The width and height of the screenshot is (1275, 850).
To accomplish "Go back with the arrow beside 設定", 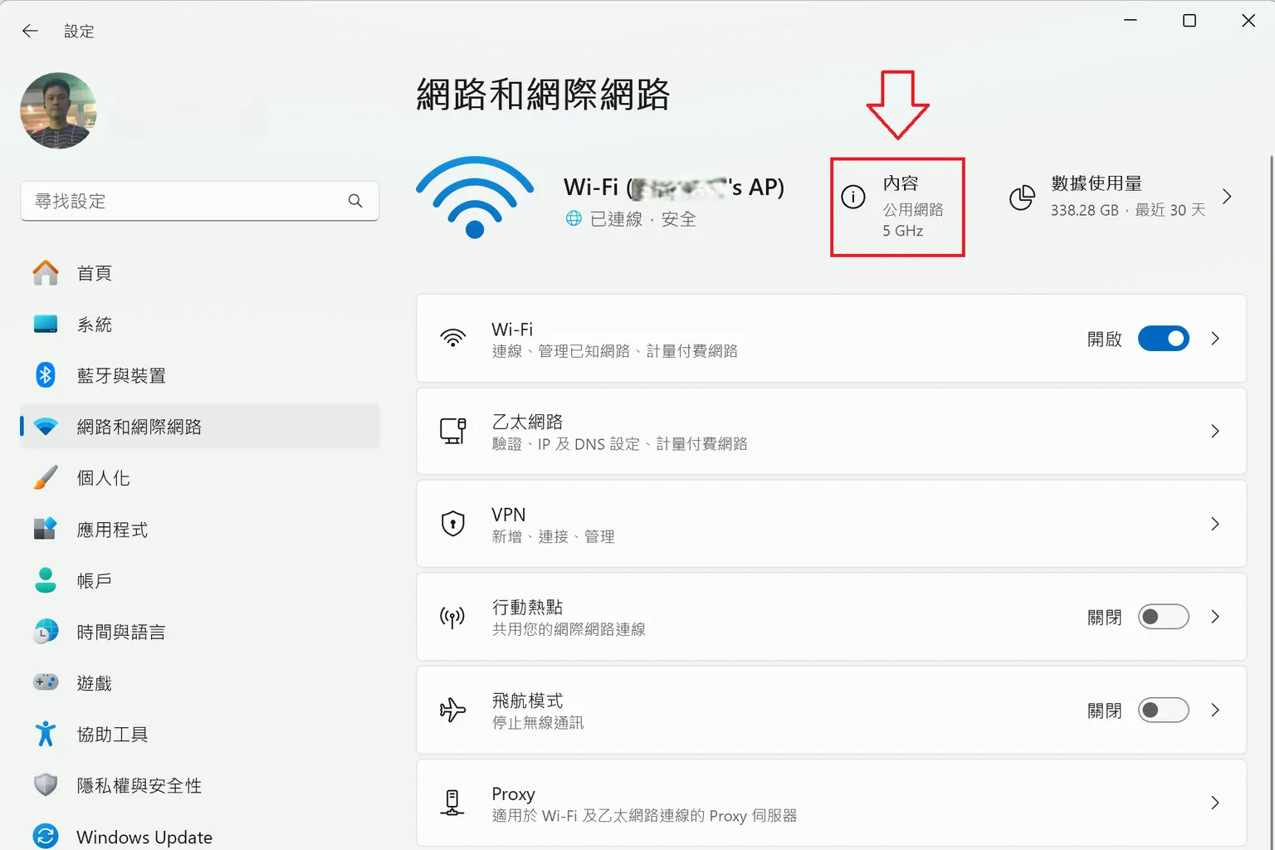I will [x=30, y=31].
